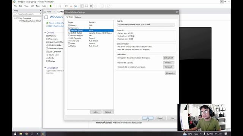Select Network Adapter row in settings list
The height and width of the screenshot is (136, 243).
90,36
